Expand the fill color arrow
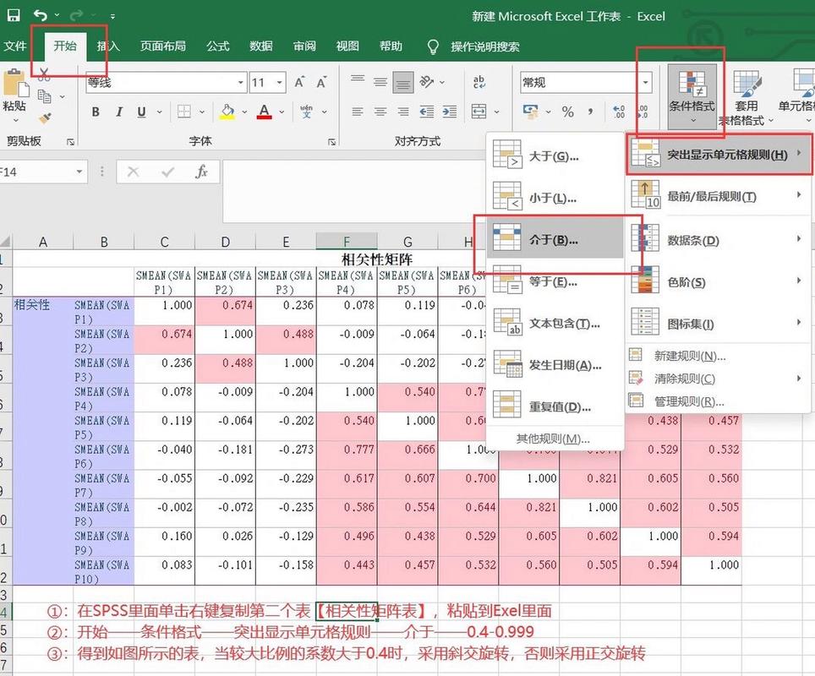Screen dimensions: 815x676 pyautogui.click(x=244, y=112)
